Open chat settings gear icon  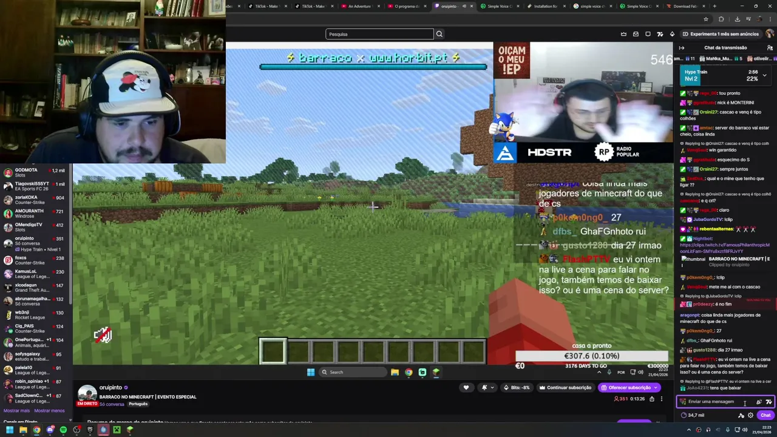(750, 415)
